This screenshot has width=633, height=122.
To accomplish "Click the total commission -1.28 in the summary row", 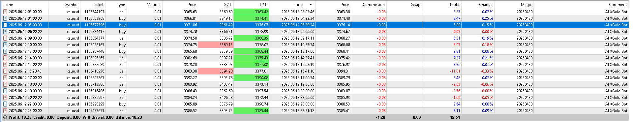I will 380,117.
